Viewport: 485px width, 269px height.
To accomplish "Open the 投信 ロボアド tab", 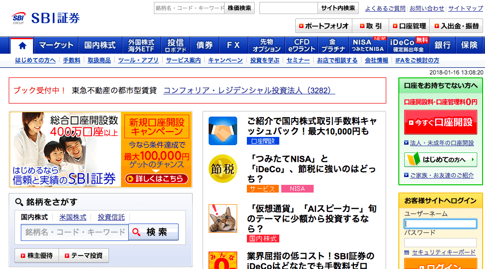I will point(175,45).
